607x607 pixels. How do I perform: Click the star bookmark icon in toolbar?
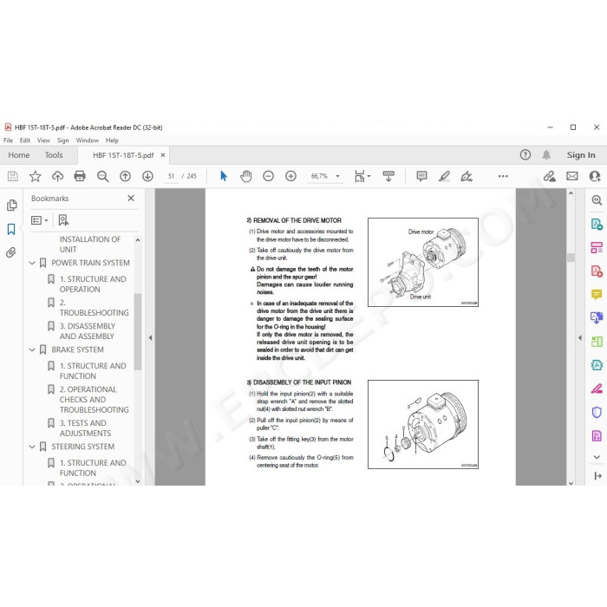[x=36, y=177]
